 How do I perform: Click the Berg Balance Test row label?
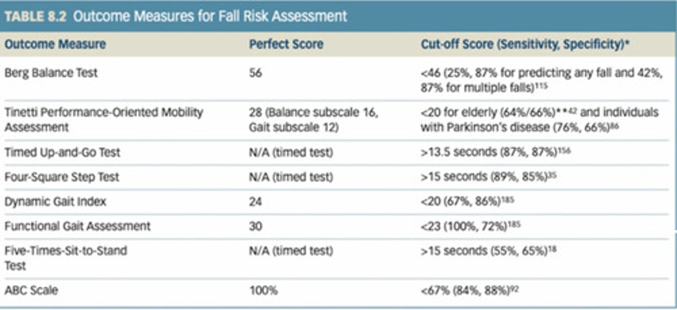coord(51,73)
